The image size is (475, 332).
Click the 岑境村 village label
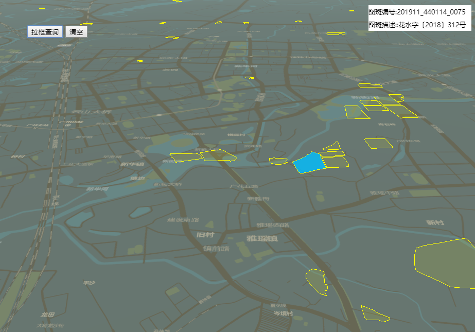pos(283,313)
